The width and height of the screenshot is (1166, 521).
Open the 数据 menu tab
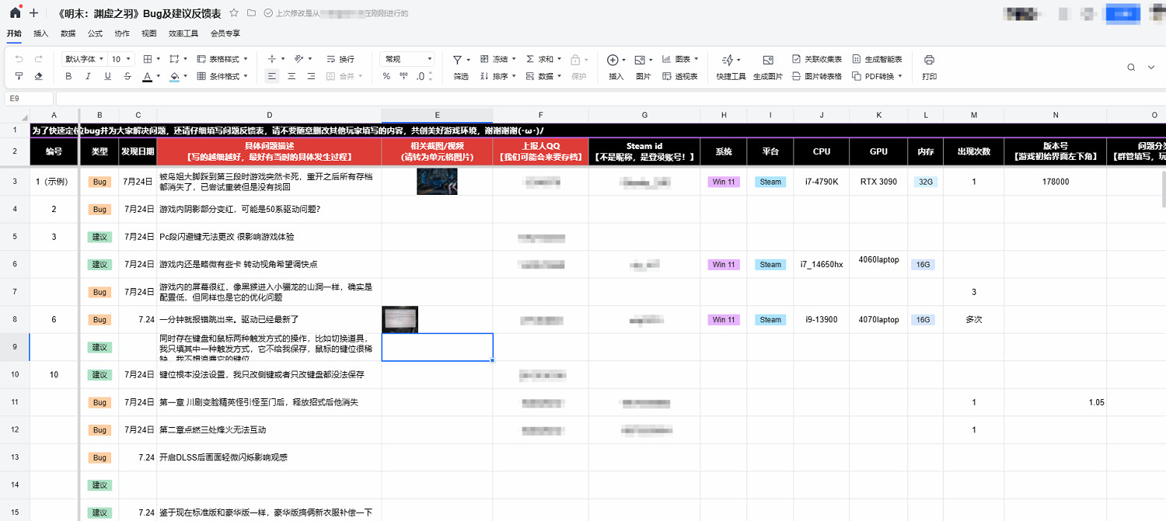point(68,33)
